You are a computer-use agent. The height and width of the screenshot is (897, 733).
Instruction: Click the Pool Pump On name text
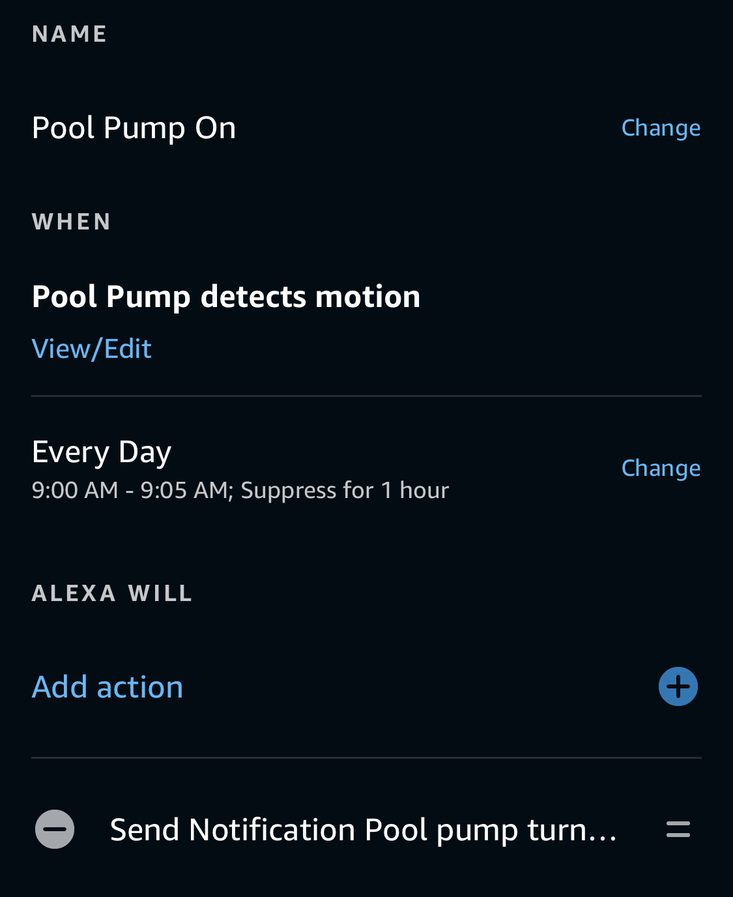click(x=134, y=128)
